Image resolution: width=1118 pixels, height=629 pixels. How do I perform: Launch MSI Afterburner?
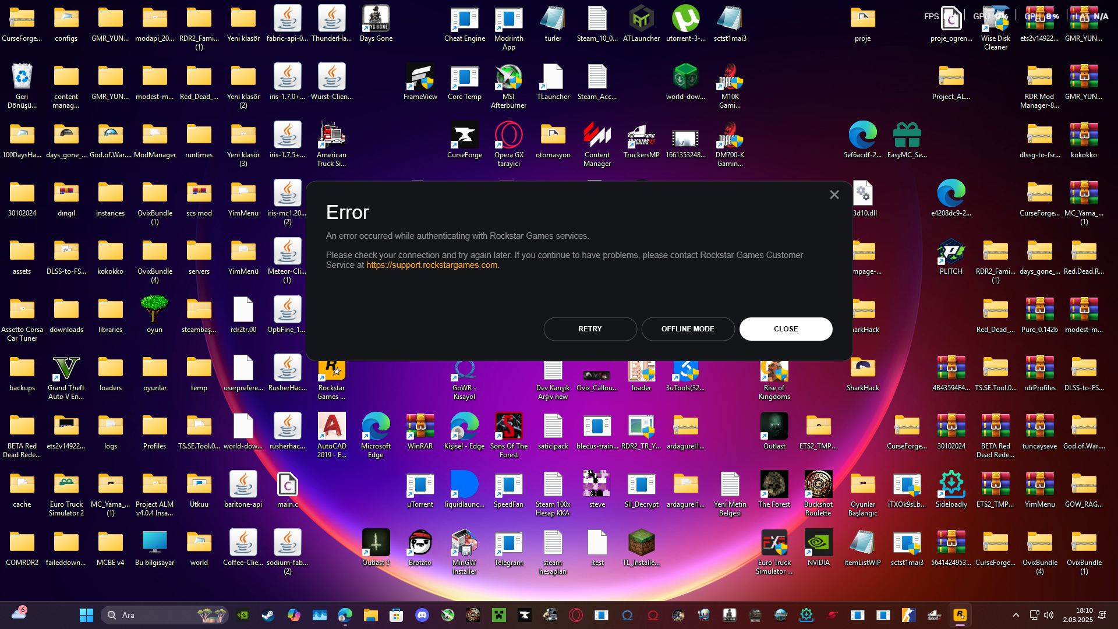(x=509, y=86)
